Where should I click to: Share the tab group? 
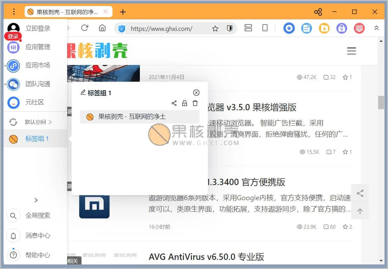(x=174, y=103)
